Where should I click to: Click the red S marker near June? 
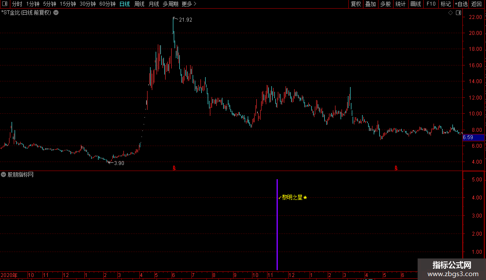pyautogui.click(x=174, y=168)
